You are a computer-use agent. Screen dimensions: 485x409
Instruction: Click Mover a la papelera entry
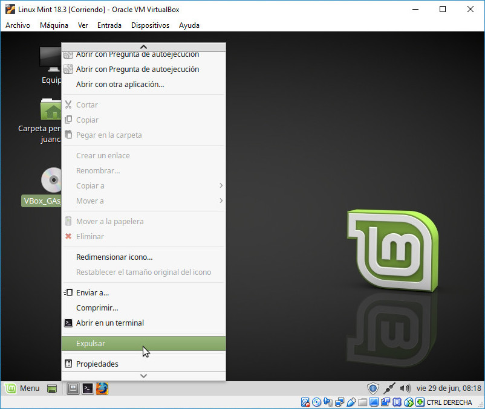click(x=143, y=222)
